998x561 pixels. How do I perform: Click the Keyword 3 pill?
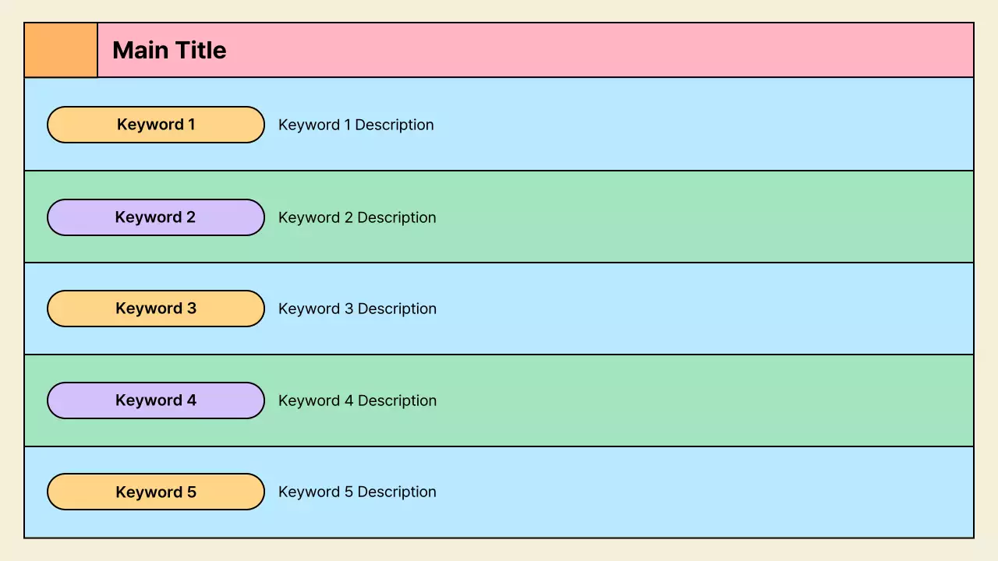pos(156,309)
